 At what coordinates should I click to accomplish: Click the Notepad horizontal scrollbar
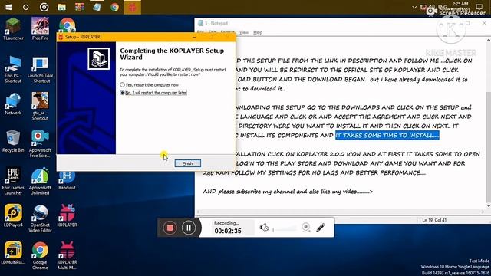click(340, 212)
